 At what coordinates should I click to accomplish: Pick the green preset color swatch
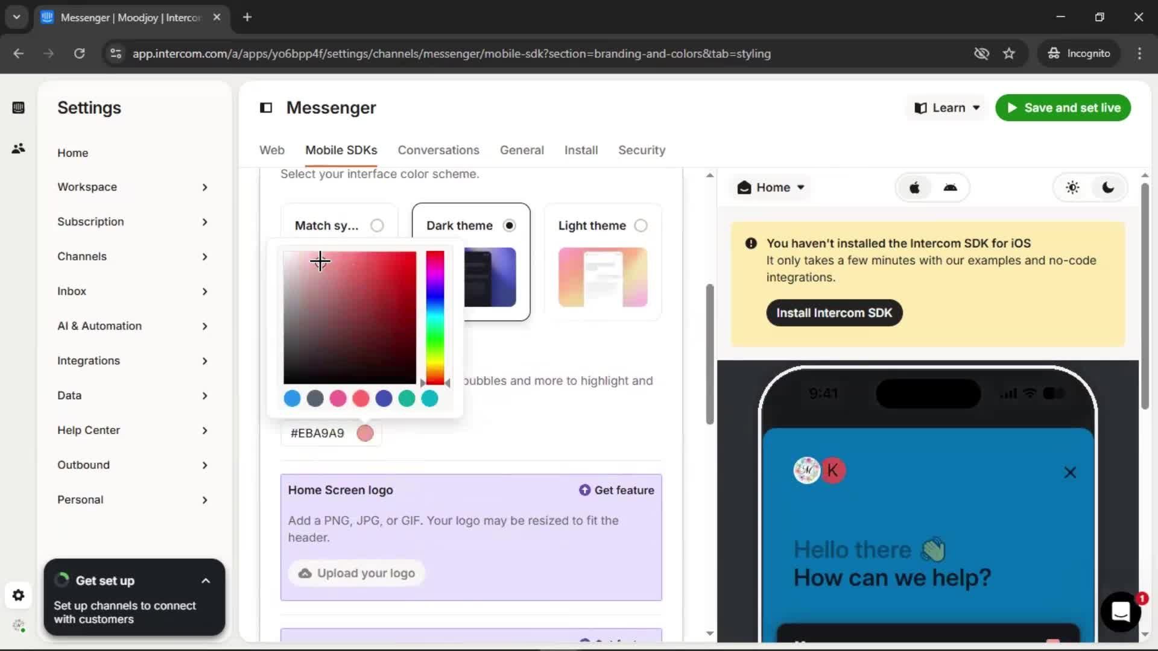click(407, 398)
